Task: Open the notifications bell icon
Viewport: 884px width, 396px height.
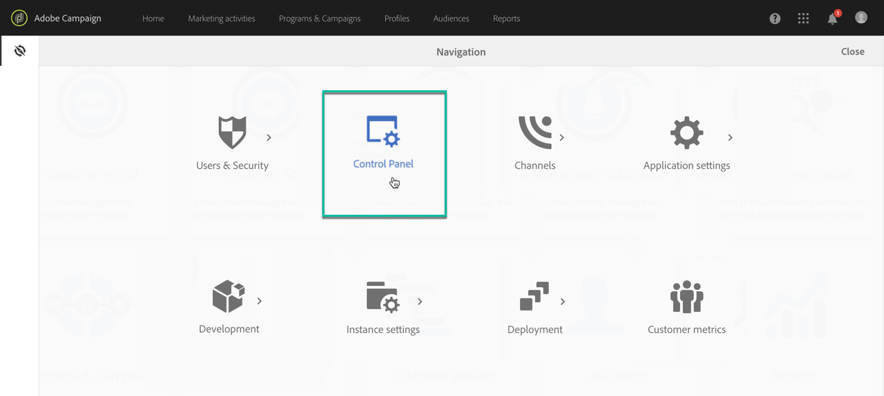Action: coord(833,18)
